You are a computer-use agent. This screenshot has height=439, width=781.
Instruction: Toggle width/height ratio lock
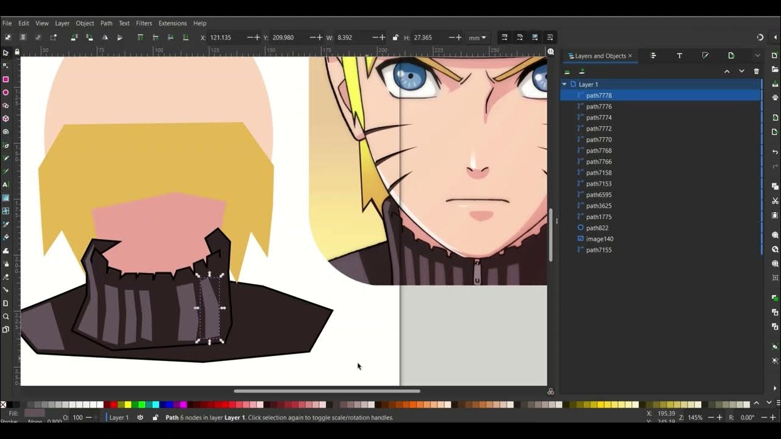pyautogui.click(x=395, y=37)
